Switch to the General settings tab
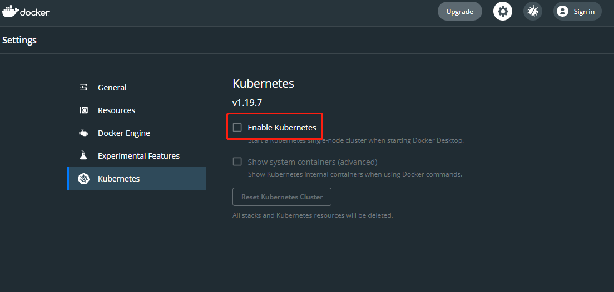This screenshot has height=292, width=614. coord(112,88)
